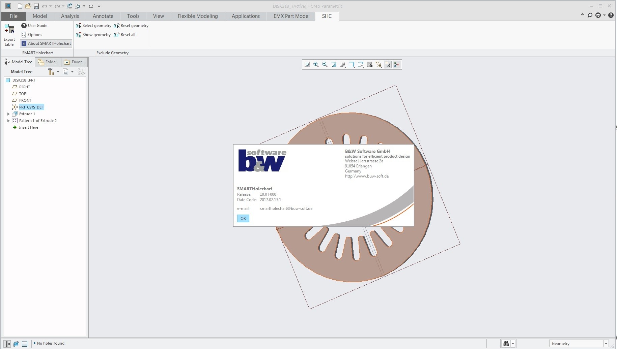The image size is (617, 349).
Task: Select PRT_CSYS_DEF coordinate system
Action: click(28, 107)
